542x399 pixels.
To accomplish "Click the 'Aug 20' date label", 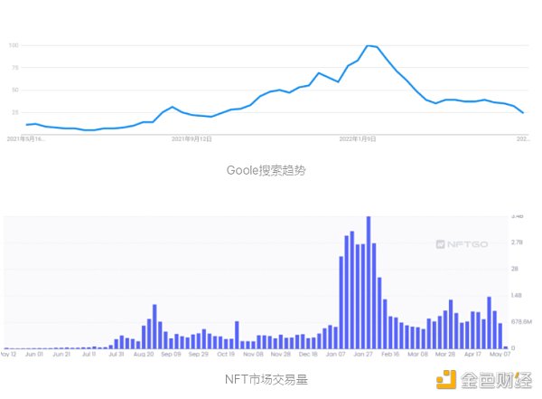I will point(144,354).
